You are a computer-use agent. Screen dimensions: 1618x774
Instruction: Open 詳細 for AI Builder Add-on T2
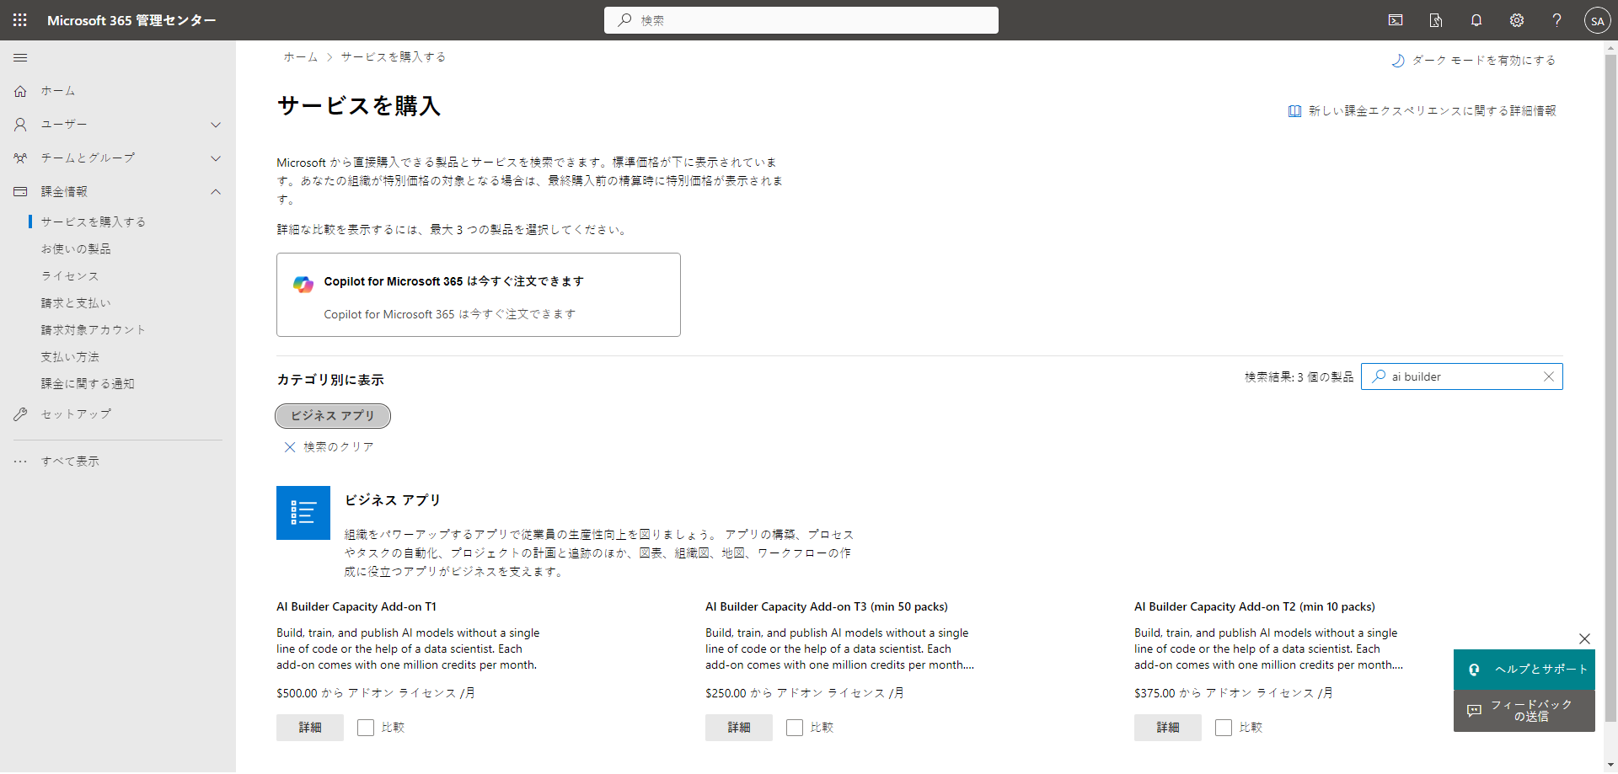(x=1168, y=728)
